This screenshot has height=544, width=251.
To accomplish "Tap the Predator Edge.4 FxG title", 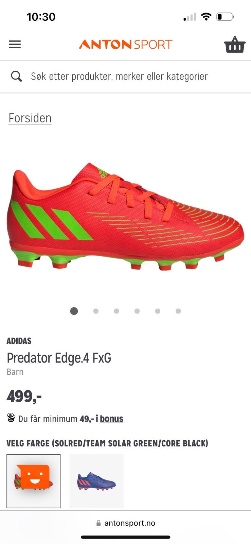I will click(59, 358).
